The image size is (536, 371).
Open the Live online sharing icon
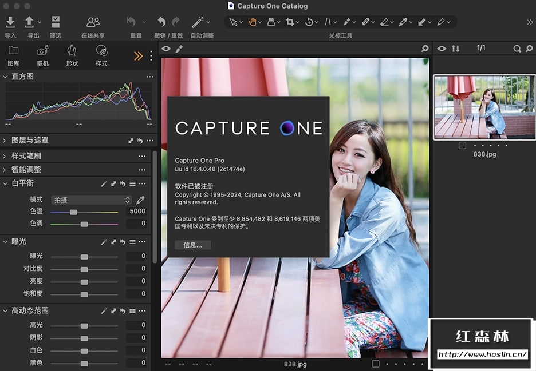(x=93, y=22)
